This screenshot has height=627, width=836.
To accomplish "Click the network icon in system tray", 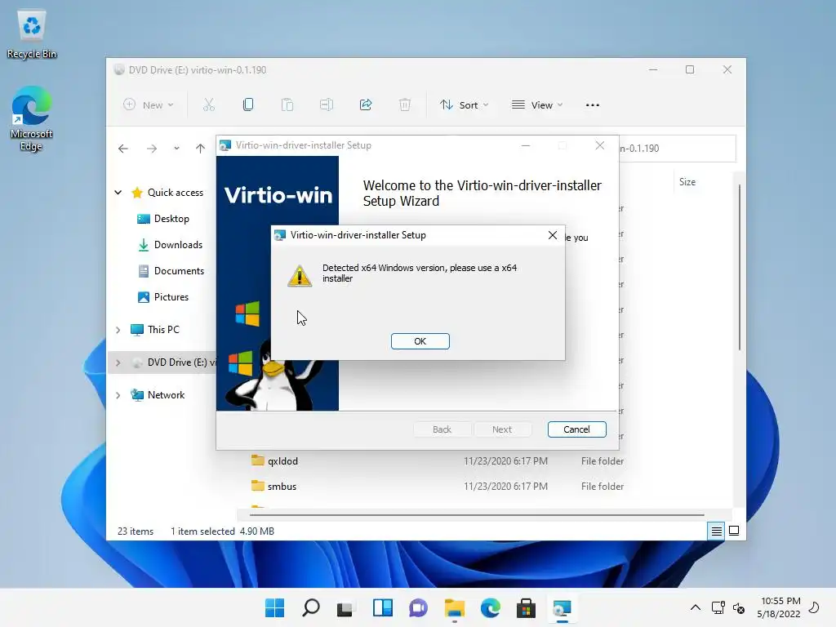I will tap(718, 607).
